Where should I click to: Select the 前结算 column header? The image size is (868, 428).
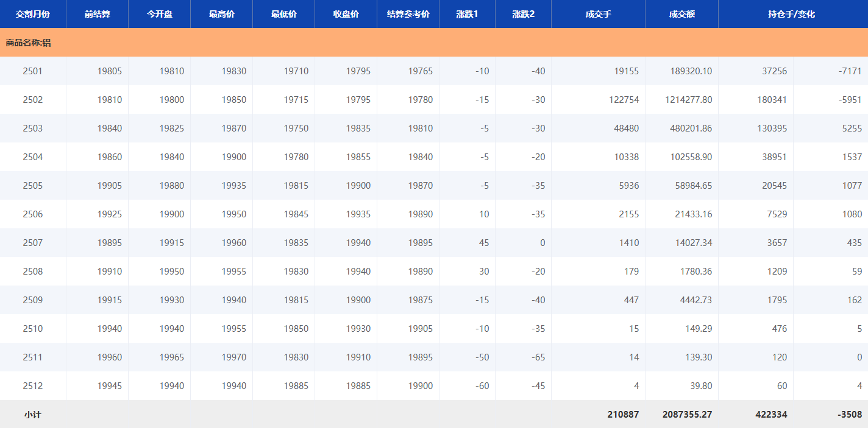click(98, 14)
